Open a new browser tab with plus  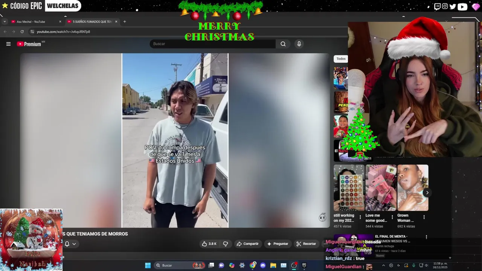click(x=125, y=21)
